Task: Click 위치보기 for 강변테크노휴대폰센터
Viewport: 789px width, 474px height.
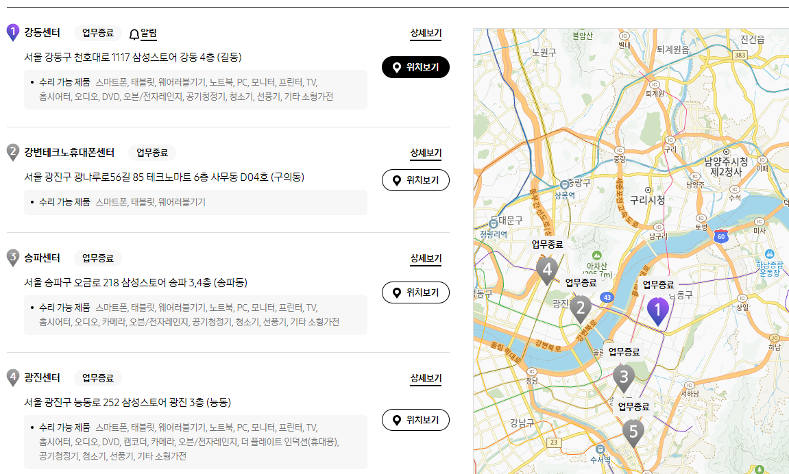Action: click(x=415, y=180)
